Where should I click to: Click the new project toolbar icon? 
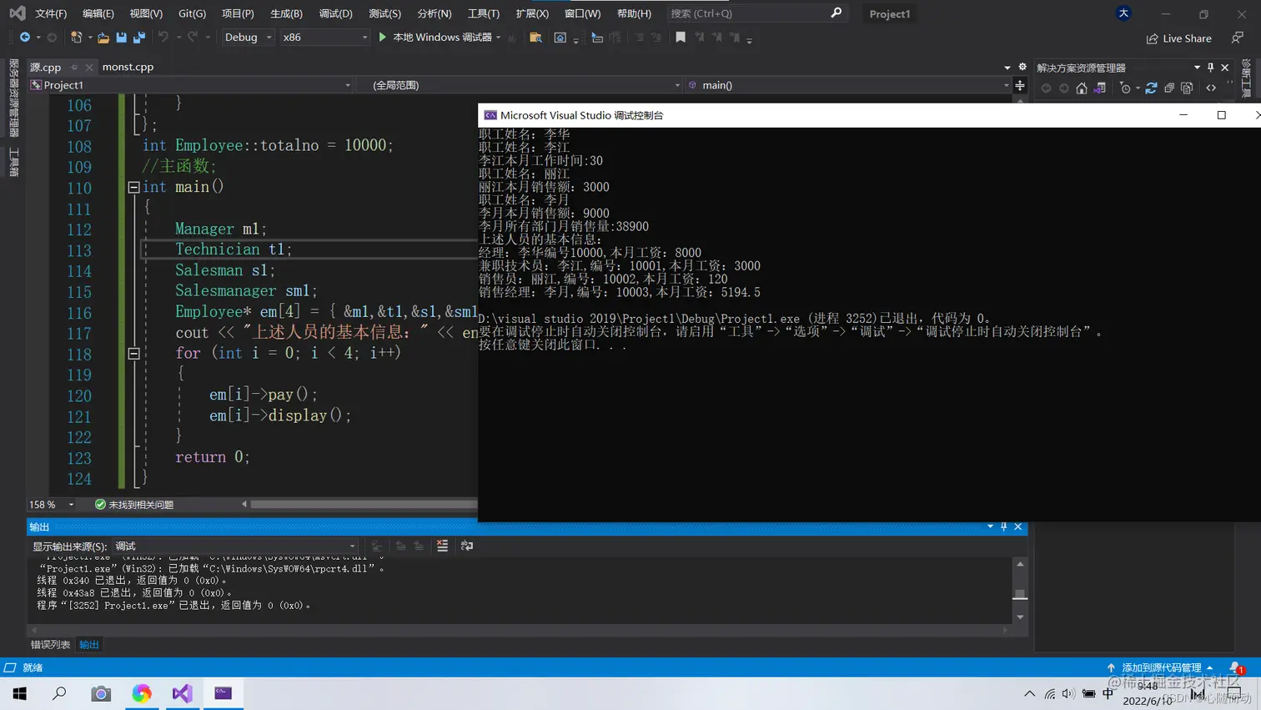pos(77,38)
